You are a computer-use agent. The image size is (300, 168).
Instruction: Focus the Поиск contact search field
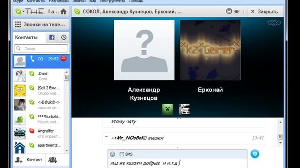pos(41,49)
